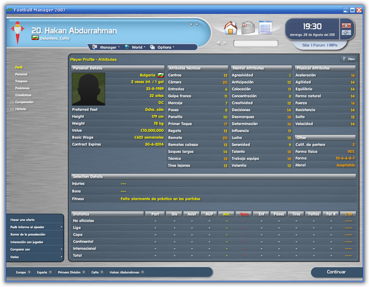Viewport: 369px width, 287px height.
Task: Click the Am. statistics column header
Action: 226,214
